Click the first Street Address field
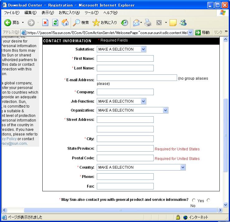Viewport: 230px width, 222px height. point(125,120)
